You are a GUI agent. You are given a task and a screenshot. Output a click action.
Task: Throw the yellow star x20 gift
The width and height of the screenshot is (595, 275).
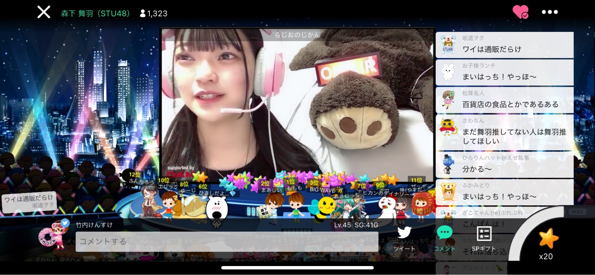tap(548, 238)
